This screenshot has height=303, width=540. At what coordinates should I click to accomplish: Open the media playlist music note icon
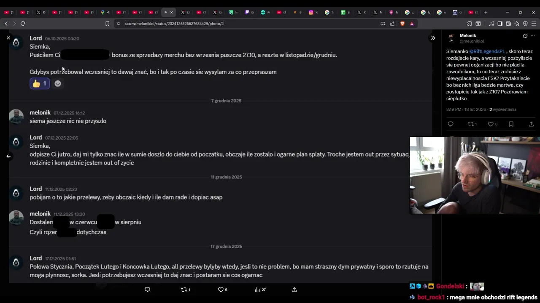coord(491,24)
